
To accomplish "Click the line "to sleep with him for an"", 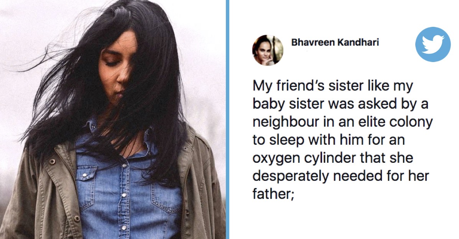I will point(329,140).
